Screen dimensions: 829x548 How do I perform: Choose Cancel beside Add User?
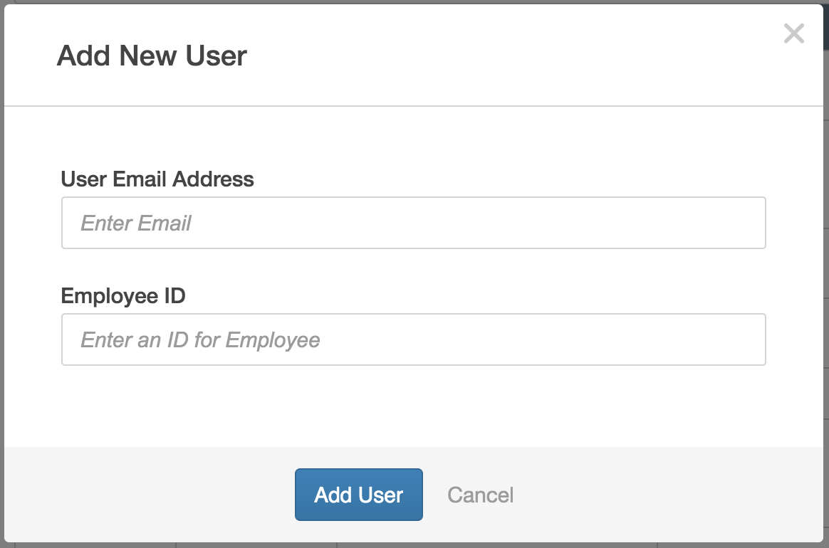(481, 495)
